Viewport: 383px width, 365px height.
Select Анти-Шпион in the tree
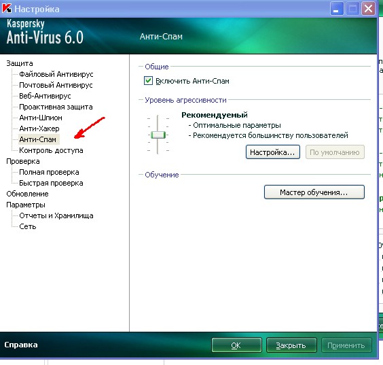pyautogui.click(x=41, y=118)
